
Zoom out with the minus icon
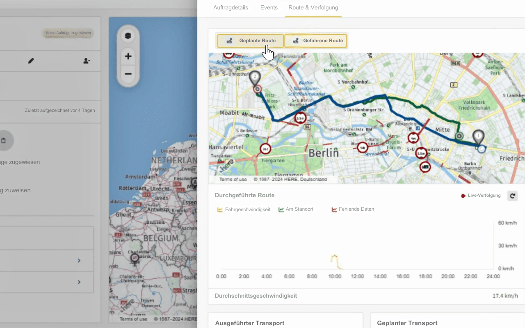pyautogui.click(x=128, y=74)
